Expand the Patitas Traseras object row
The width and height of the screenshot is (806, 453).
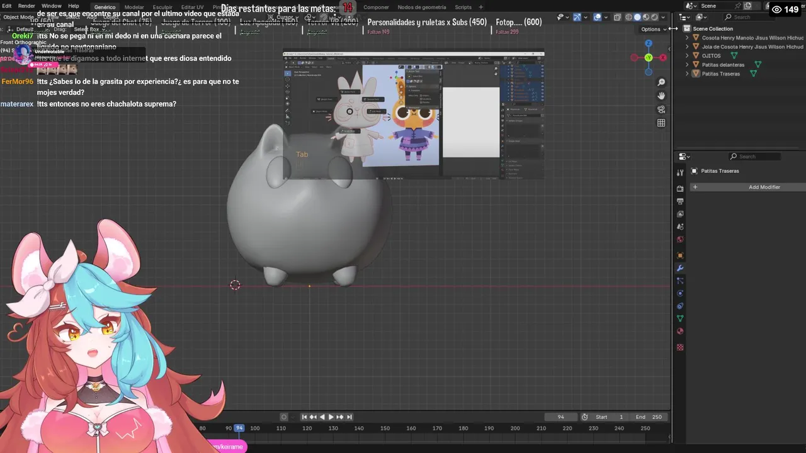(x=687, y=74)
